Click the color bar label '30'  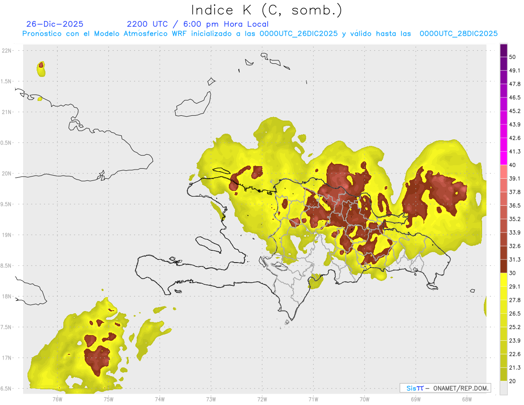point(513,273)
